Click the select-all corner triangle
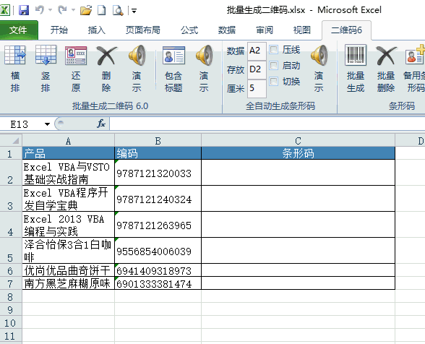The image size is (425, 344). pyautogui.click(x=15, y=140)
